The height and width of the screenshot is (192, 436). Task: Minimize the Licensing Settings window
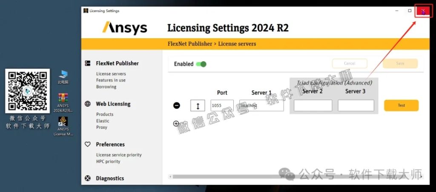click(x=397, y=11)
